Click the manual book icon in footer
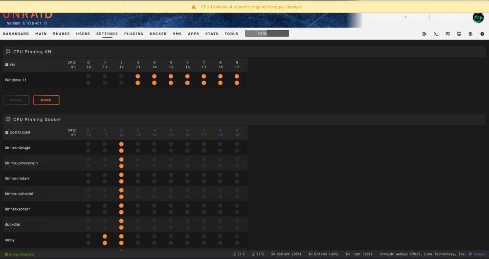489x259 pixels. [x=470, y=254]
